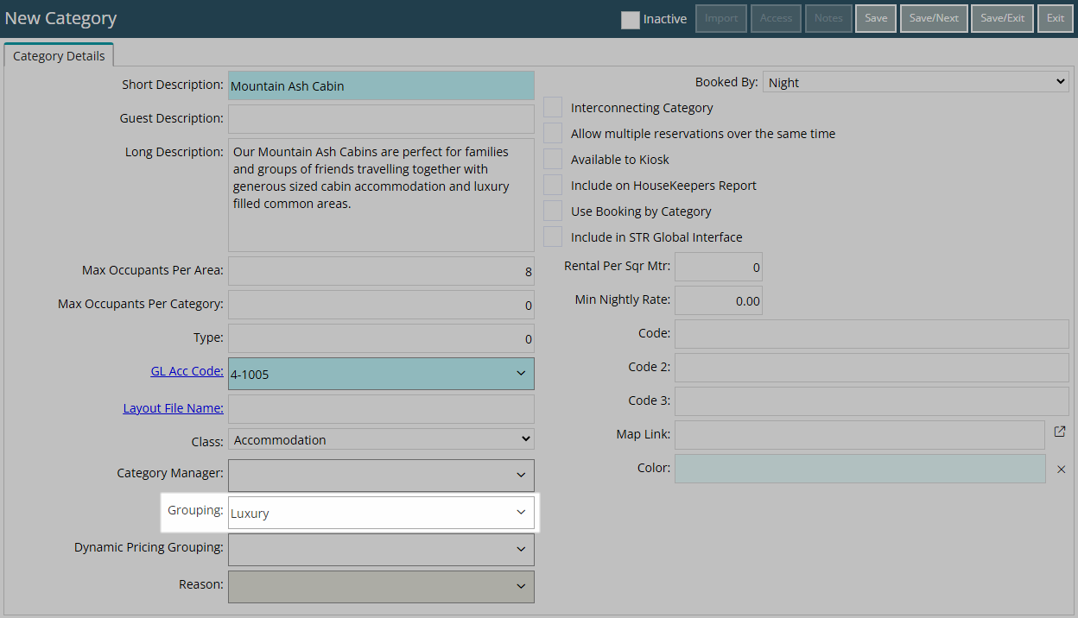Select the Category Details tab
This screenshot has width=1078, height=618.
(x=59, y=56)
